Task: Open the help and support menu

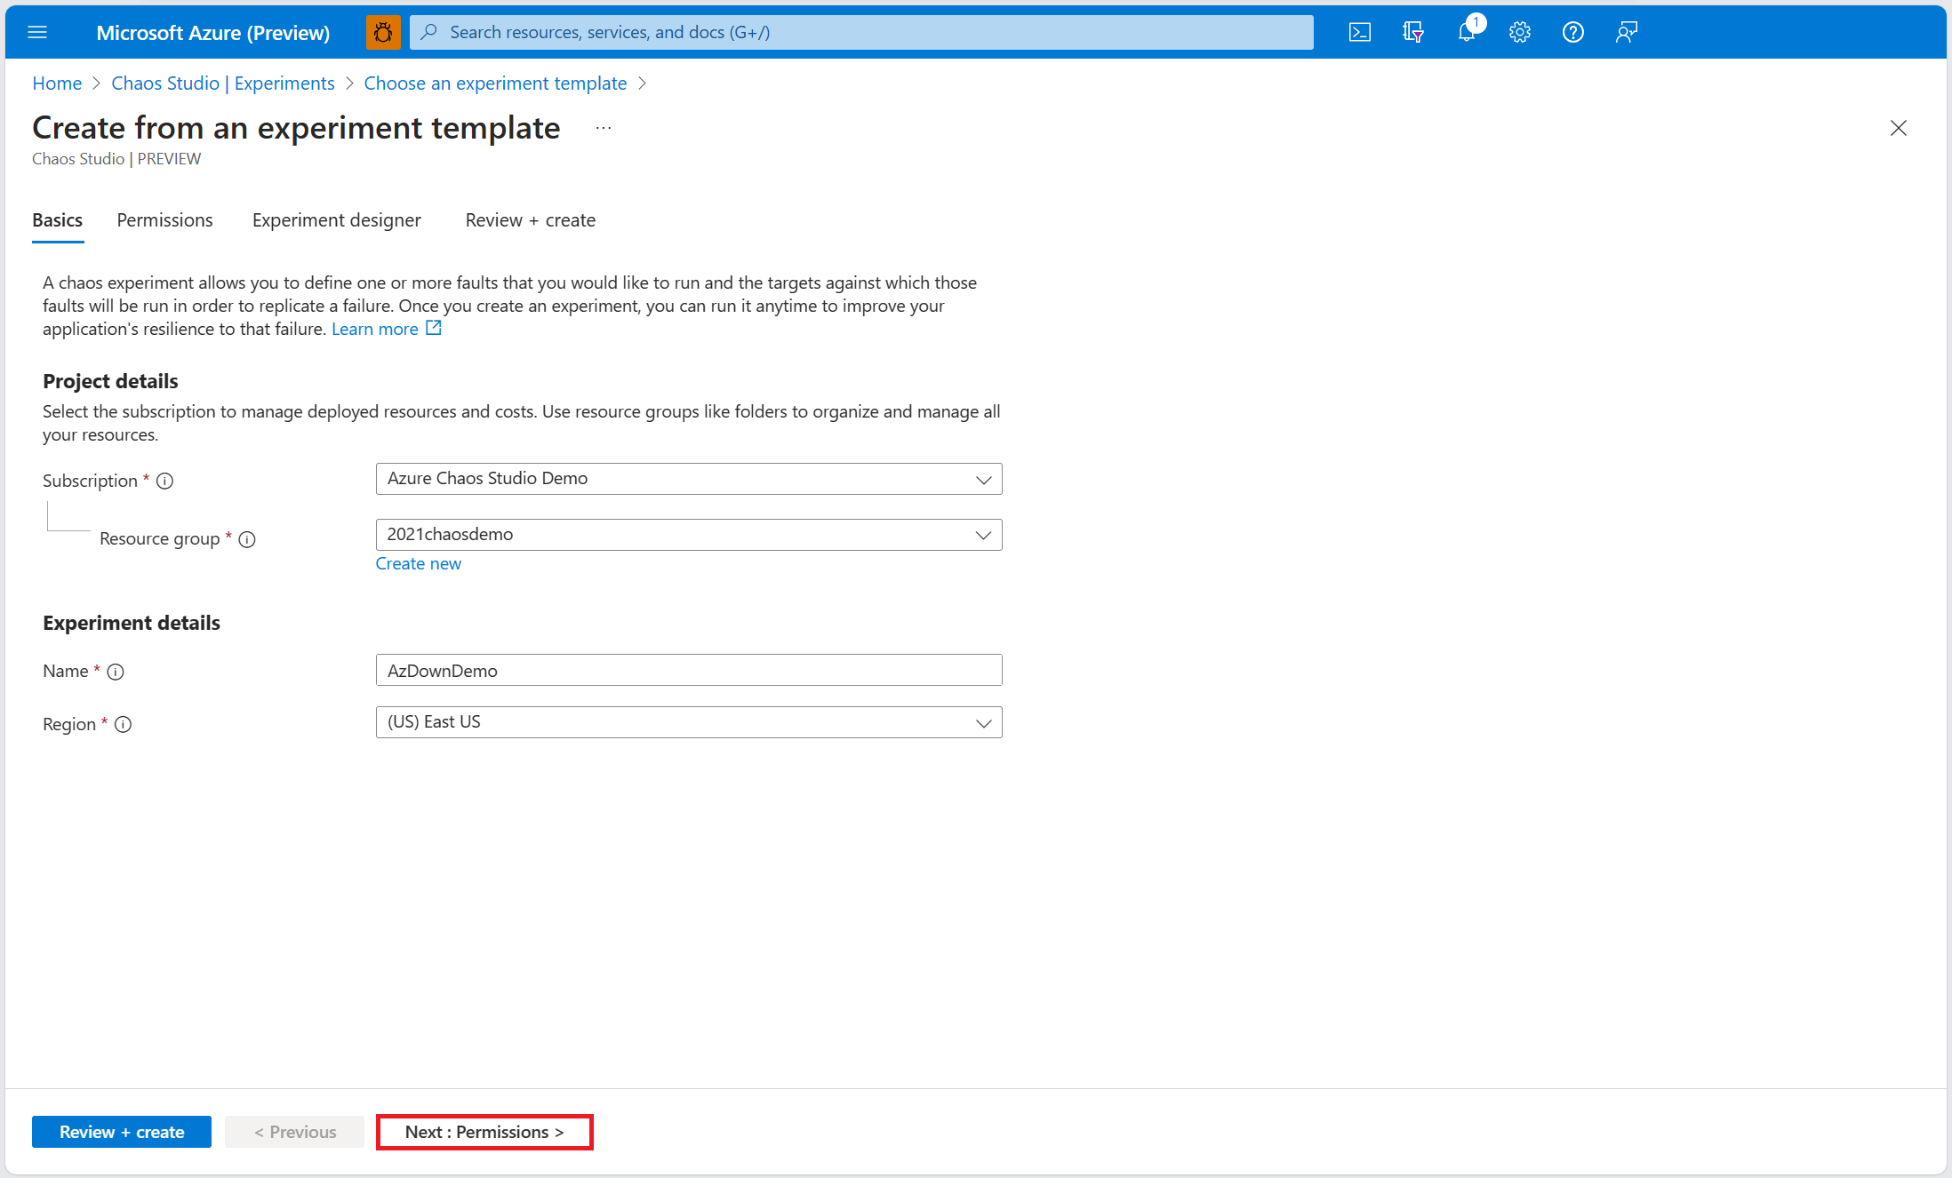Action: click(1573, 32)
